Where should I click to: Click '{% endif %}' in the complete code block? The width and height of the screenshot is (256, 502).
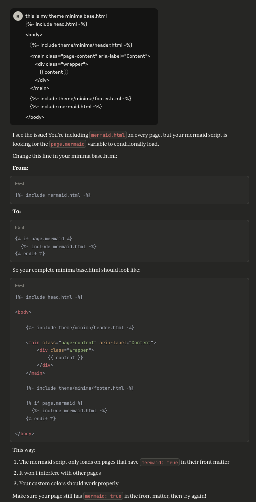pyautogui.click(x=41, y=419)
